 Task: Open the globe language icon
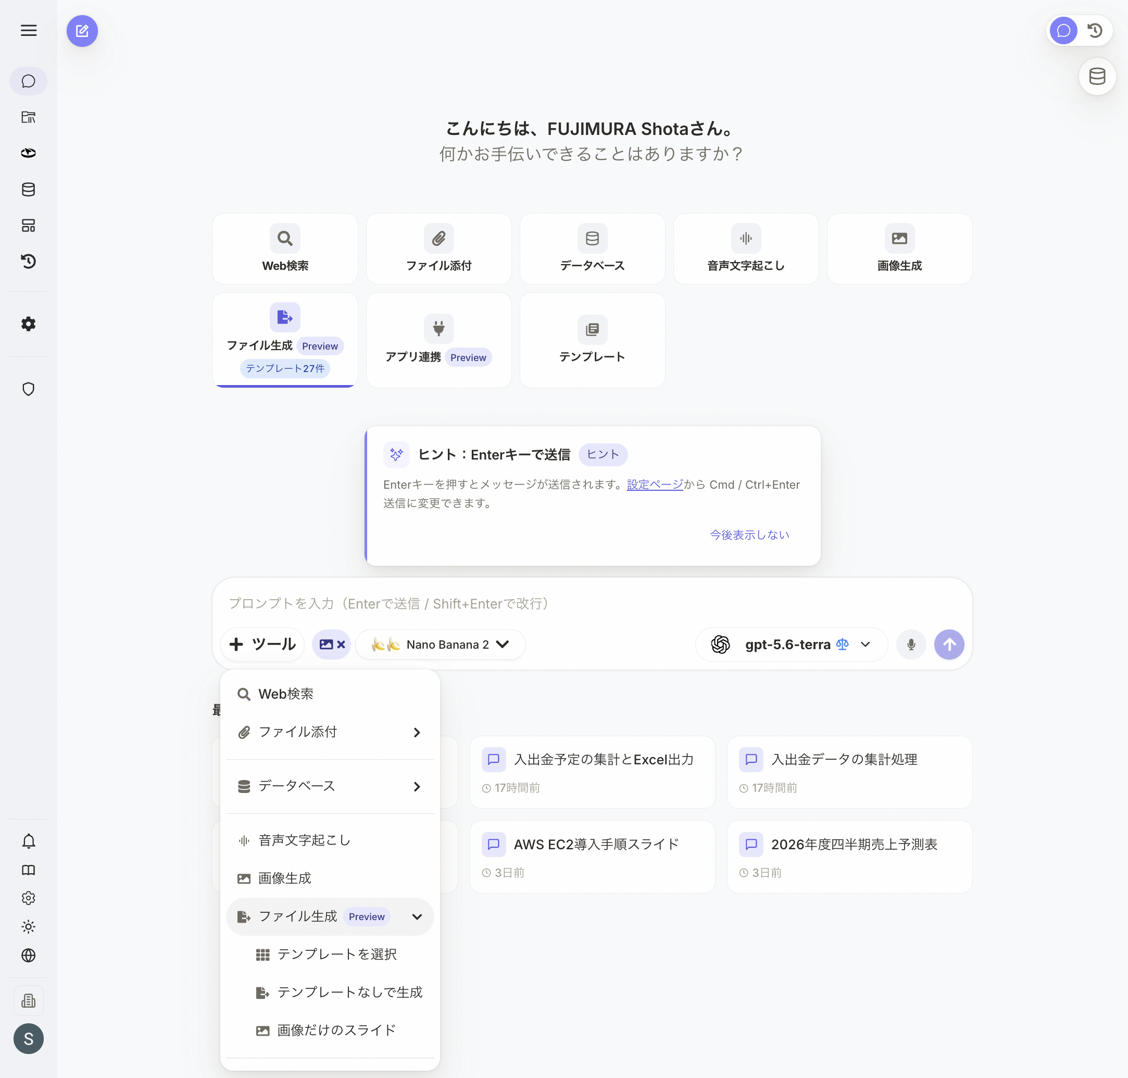point(28,955)
